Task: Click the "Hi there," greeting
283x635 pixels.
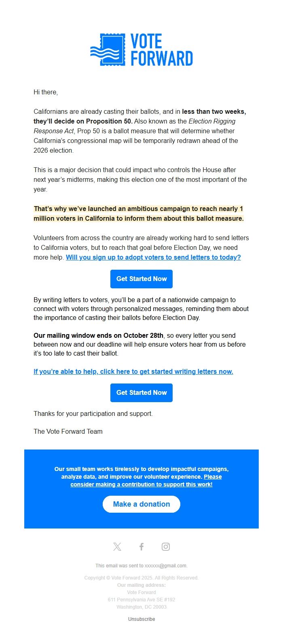Action: (46, 92)
